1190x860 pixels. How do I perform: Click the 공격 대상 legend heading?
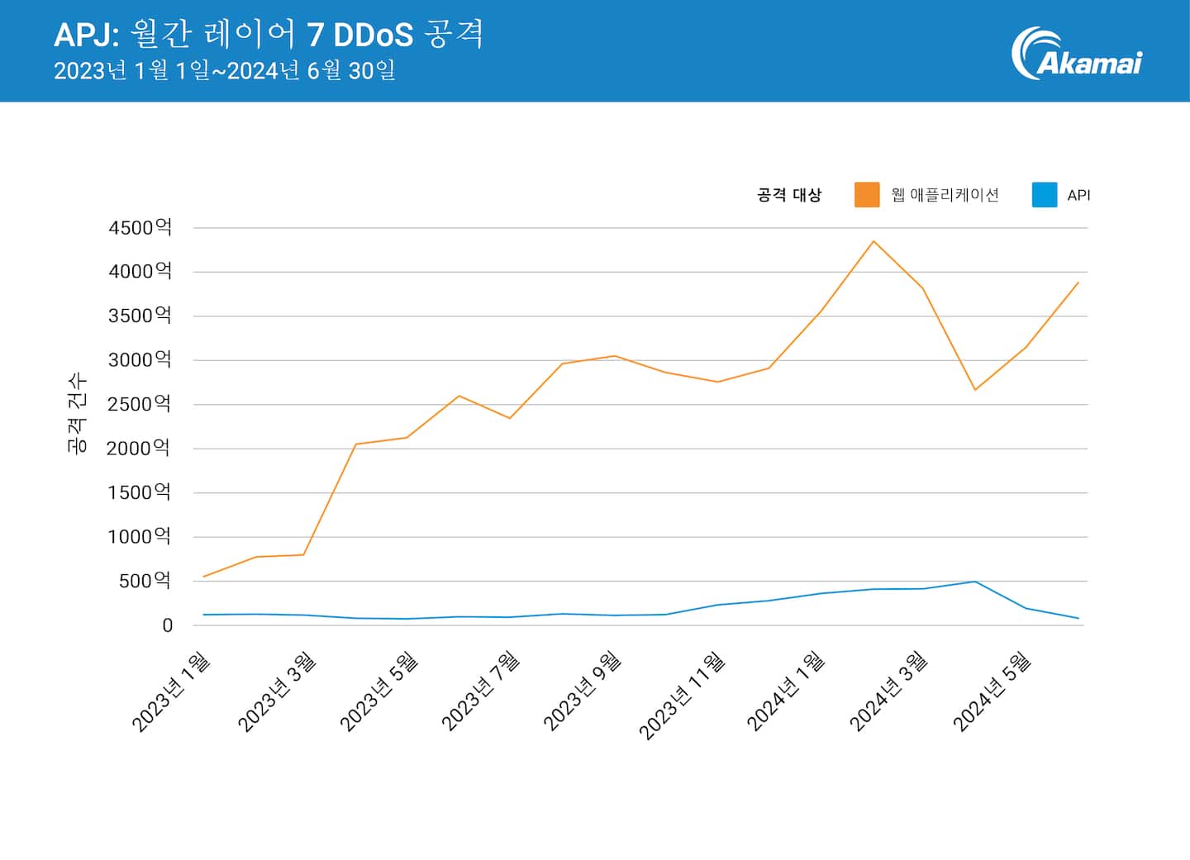pyautogui.click(x=789, y=195)
